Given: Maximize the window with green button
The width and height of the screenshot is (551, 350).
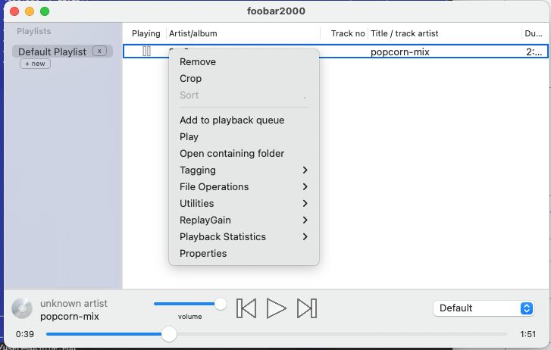Looking at the screenshot, I should pos(45,11).
